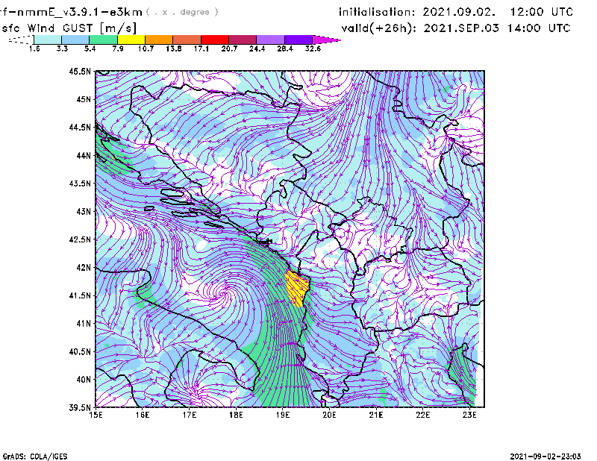The height and width of the screenshot is (461, 597).
Task: Click the 17E longitude label
Action: coord(190,415)
